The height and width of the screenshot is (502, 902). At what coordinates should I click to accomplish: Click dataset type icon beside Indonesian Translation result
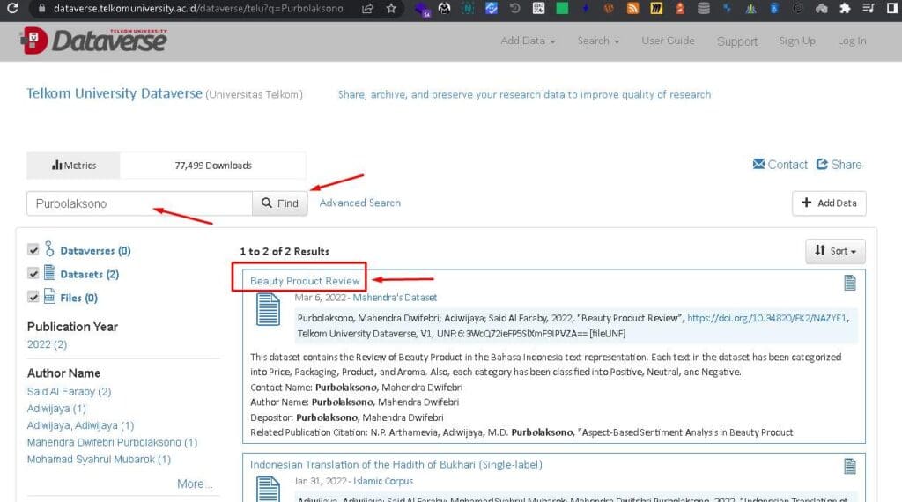tap(850, 466)
